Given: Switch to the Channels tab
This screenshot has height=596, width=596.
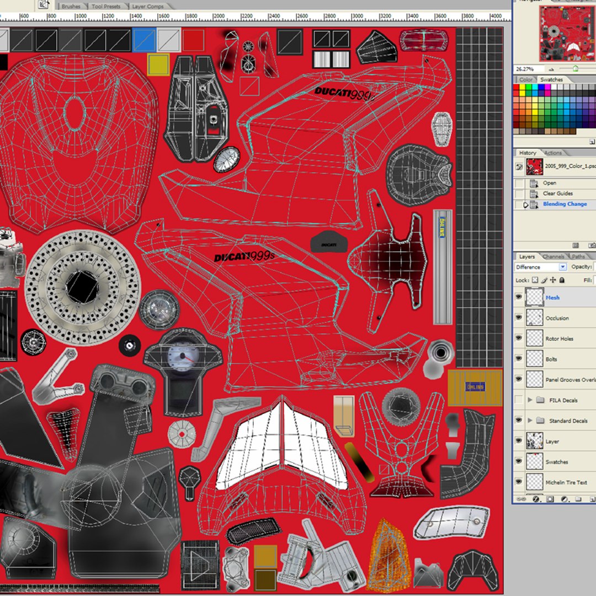Looking at the screenshot, I should click(553, 257).
